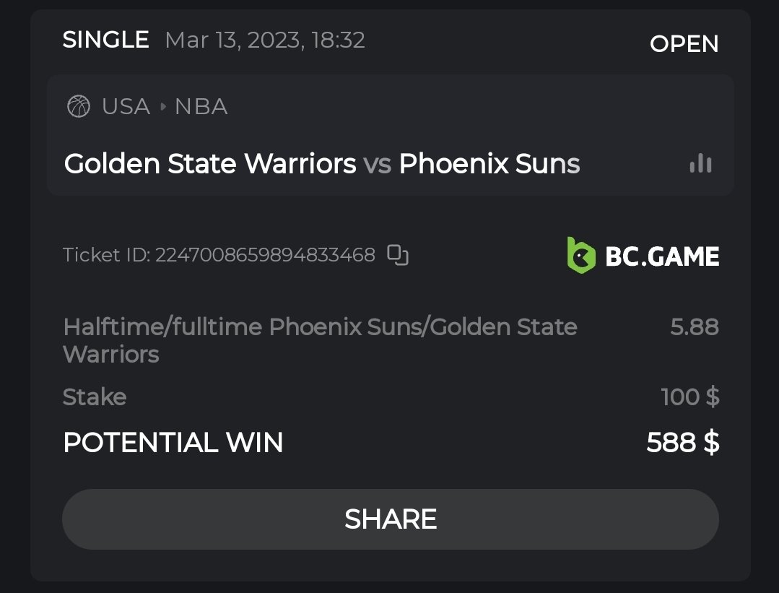The image size is (779, 593).
Task: Click the SINGLE bet type label
Action: [x=105, y=40]
